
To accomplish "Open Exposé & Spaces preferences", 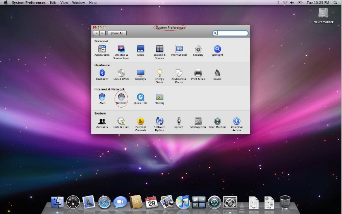I will [160, 52].
